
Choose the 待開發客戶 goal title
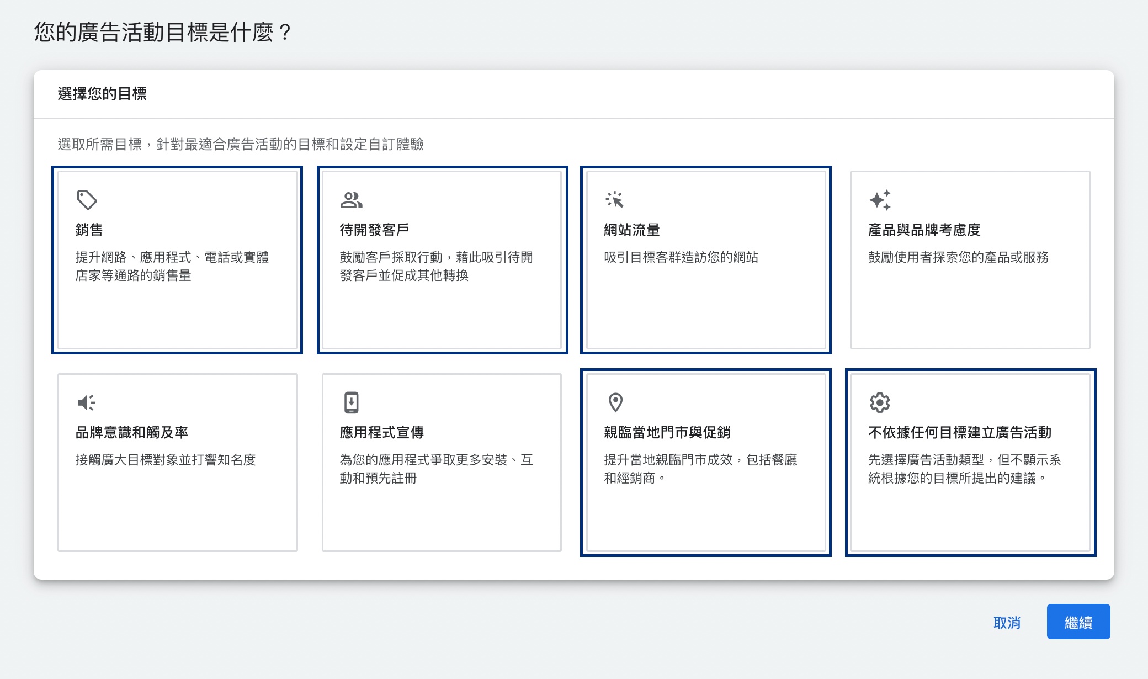[x=374, y=230]
